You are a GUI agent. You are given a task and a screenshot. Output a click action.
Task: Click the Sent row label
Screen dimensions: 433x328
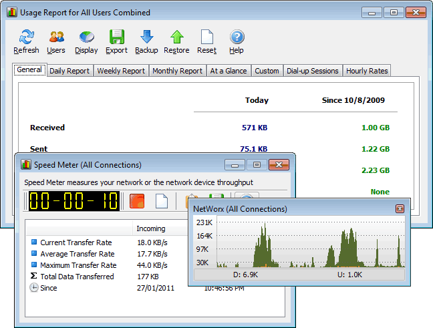click(x=39, y=149)
